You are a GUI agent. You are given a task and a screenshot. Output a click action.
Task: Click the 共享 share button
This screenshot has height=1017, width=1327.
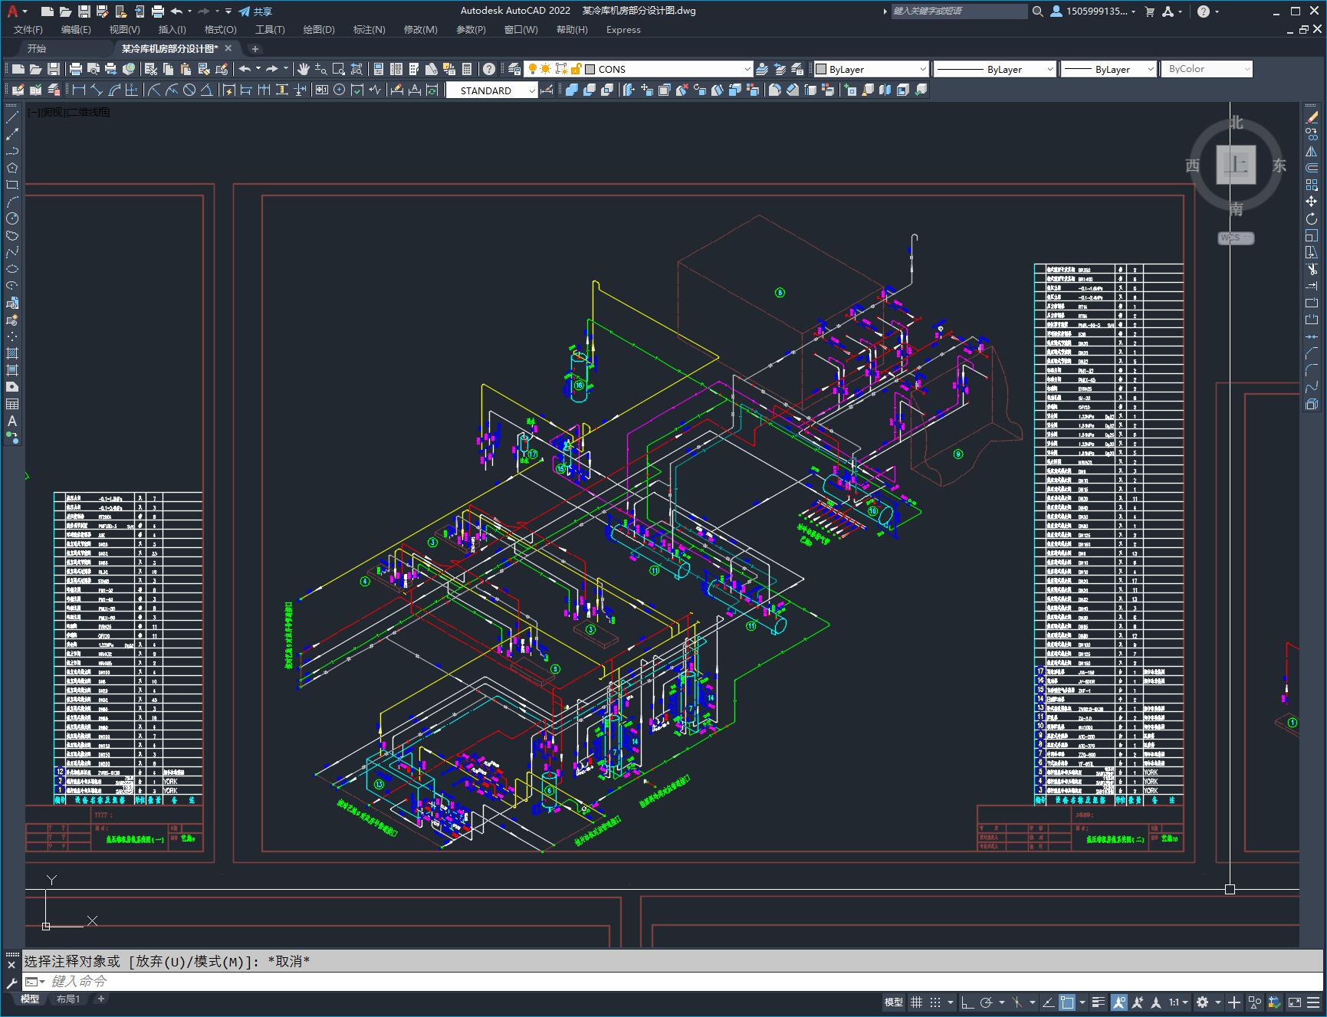pos(255,11)
